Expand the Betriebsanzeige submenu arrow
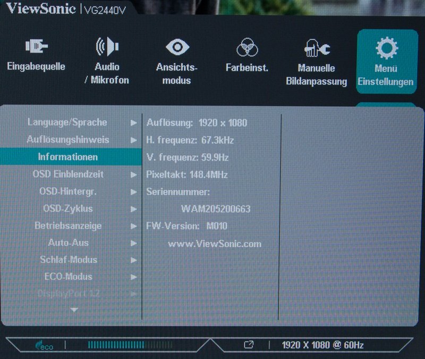Image resolution: width=425 pixels, height=359 pixels. click(133, 226)
